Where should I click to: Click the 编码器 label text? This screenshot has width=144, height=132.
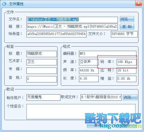pyautogui.click(x=70, y=54)
